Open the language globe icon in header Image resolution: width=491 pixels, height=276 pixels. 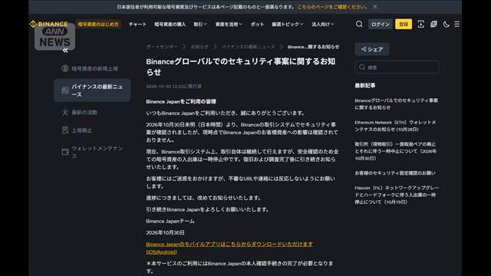click(x=433, y=24)
